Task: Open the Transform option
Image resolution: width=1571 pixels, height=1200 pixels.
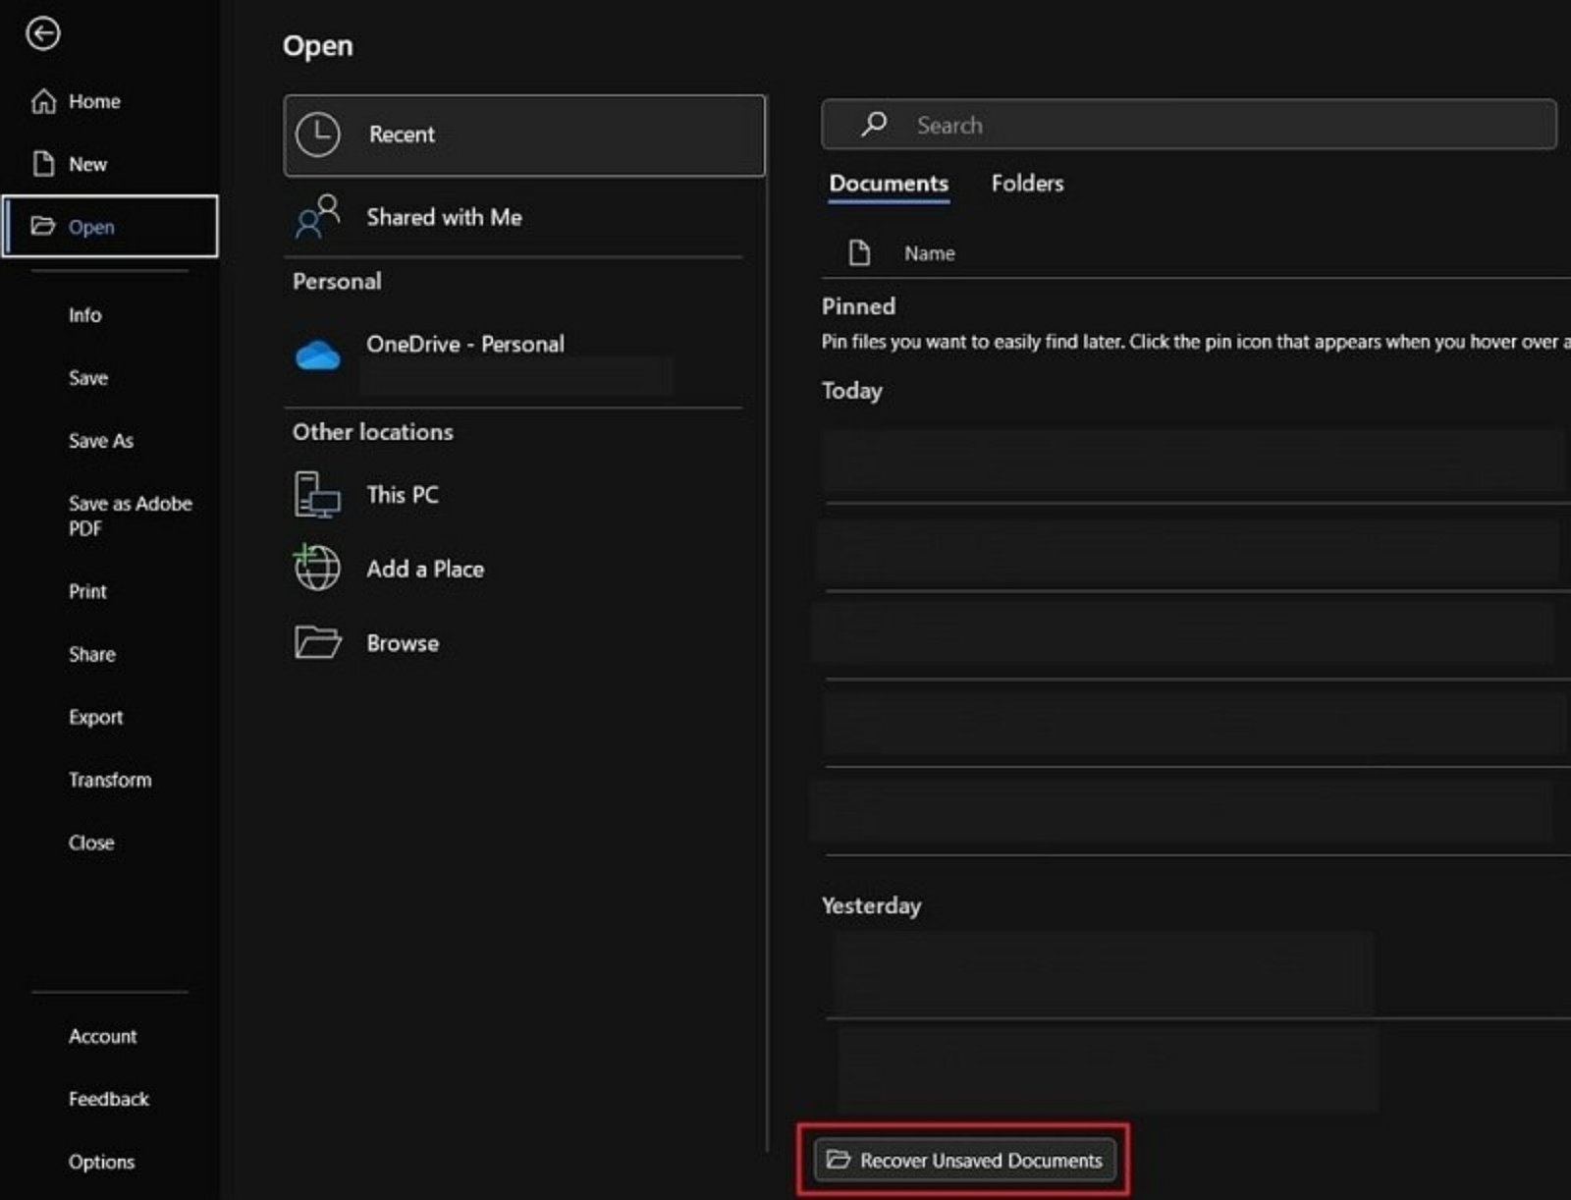Action: click(x=110, y=780)
